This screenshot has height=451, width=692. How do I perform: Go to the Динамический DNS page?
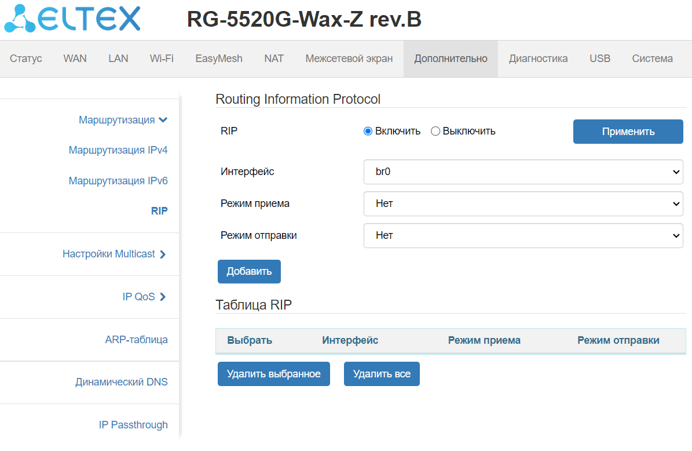(x=122, y=383)
